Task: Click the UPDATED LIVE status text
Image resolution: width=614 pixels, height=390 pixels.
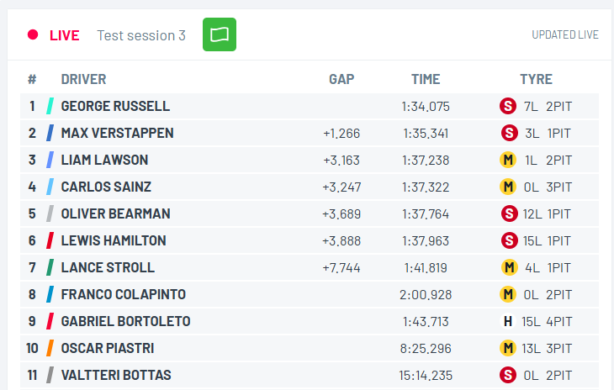Action: (565, 35)
